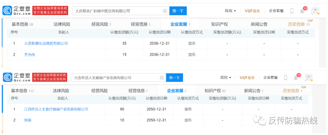
Task: Switch to 基本信息 112 tab
Action: (22, 91)
